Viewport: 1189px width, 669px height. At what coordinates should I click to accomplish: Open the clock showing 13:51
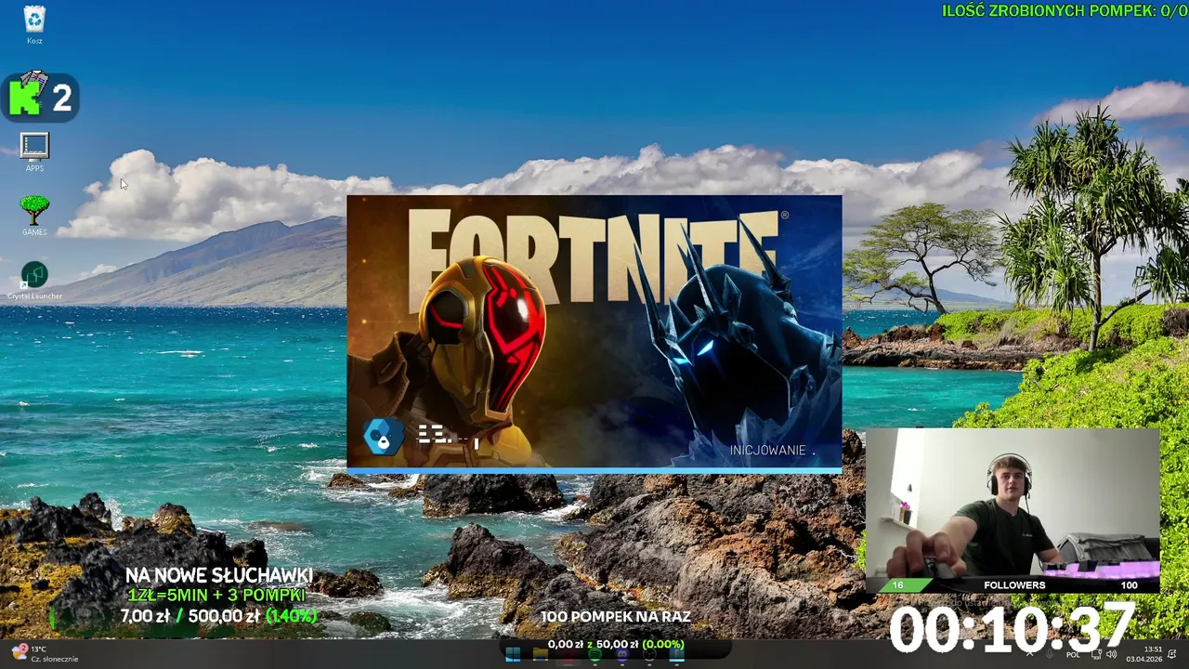coord(1144,654)
